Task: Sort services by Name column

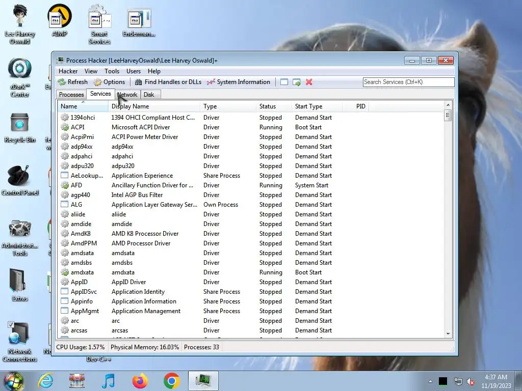Action: tap(83, 106)
